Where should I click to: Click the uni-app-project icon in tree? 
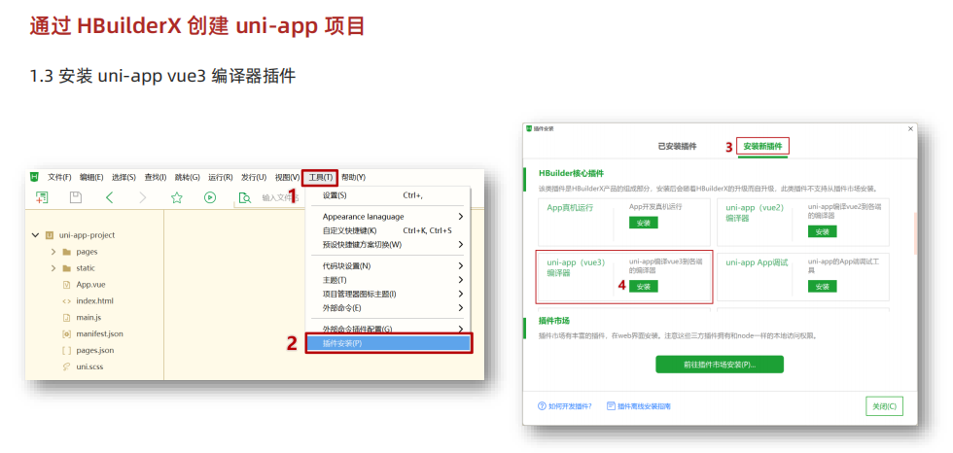(50, 235)
